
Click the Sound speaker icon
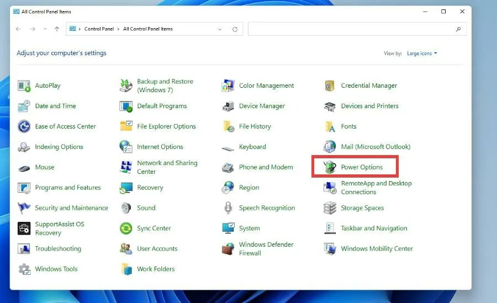coord(126,208)
